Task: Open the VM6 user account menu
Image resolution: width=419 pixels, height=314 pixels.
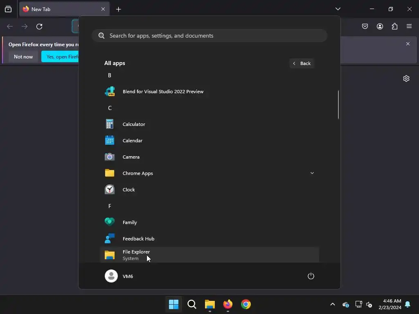Action: click(x=119, y=276)
